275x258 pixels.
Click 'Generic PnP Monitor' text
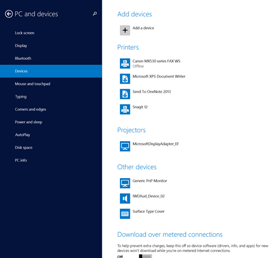[x=150, y=181]
